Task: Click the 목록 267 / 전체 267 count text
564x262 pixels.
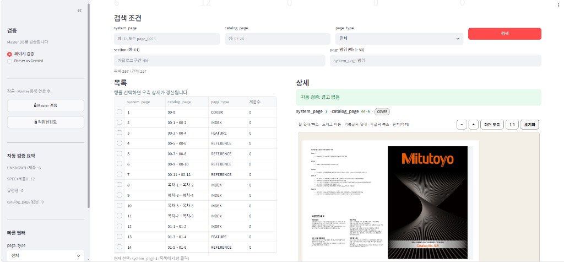Action: click(x=130, y=71)
